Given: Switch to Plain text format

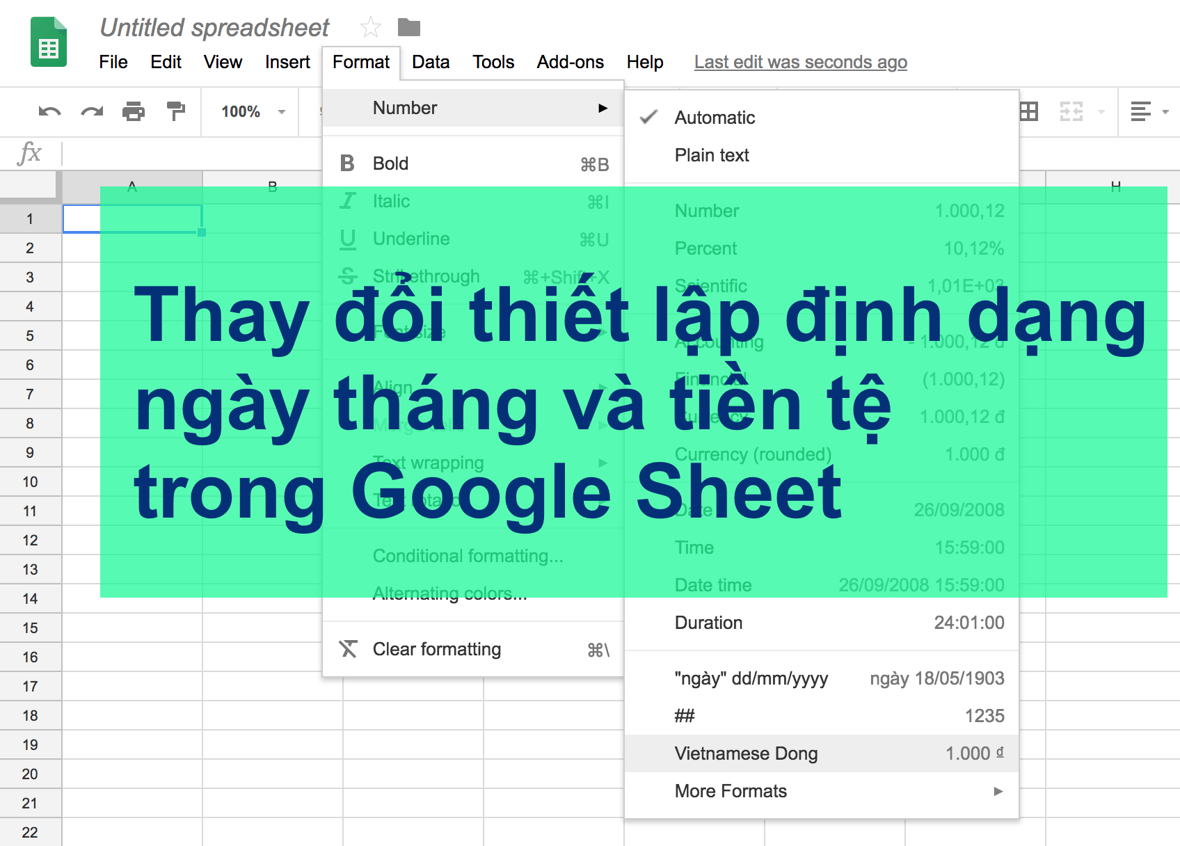Looking at the screenshot, I should [711, 155].
